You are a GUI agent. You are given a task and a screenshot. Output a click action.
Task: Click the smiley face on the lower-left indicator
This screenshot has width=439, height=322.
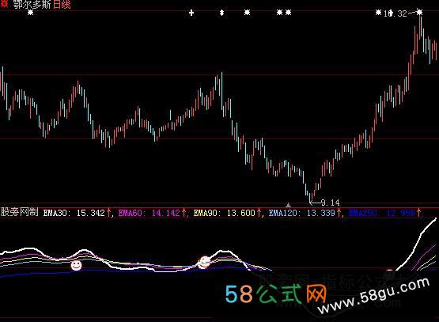coord(76,265)
